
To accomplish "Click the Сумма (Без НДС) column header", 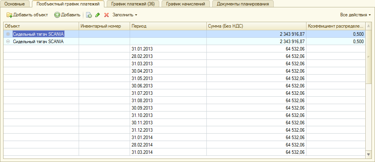I will click(226, 26).
